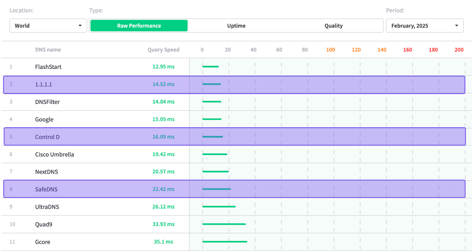The width and height of the screenshot is (474, 252).
Task: Select the Raw Performance tab
Action: [139, 26]
